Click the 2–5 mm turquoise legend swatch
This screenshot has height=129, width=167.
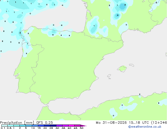(x=23, y=126)
